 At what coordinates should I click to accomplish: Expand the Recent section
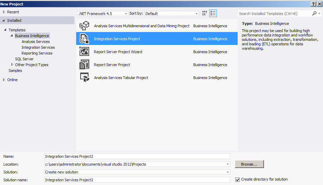(x=4, y=12)
